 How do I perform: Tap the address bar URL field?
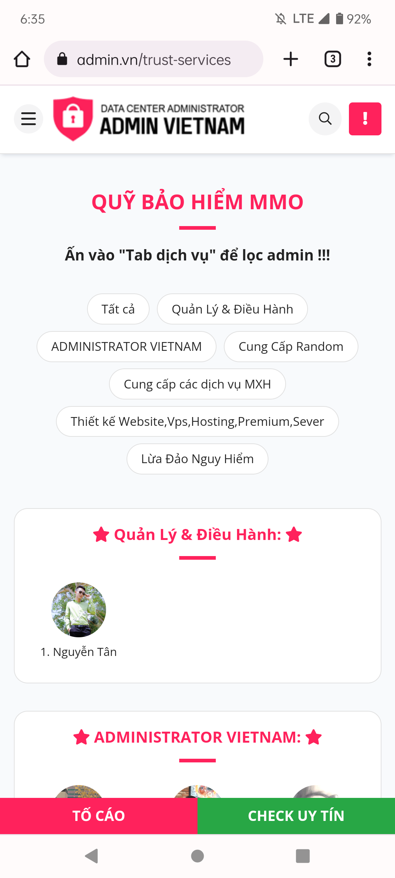pos(154,59)
